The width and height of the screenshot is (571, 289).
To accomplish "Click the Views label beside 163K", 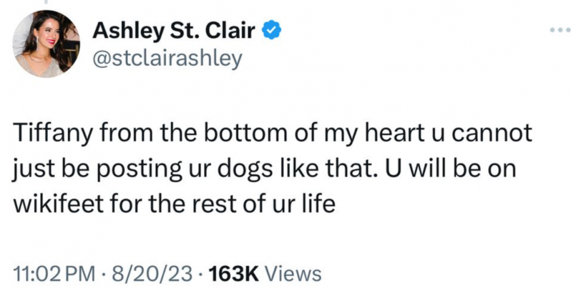I will click(293, 274).
